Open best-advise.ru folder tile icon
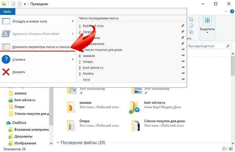Image resolution: width=235 pixels, height=152 pixels. [x=135, y=107]
